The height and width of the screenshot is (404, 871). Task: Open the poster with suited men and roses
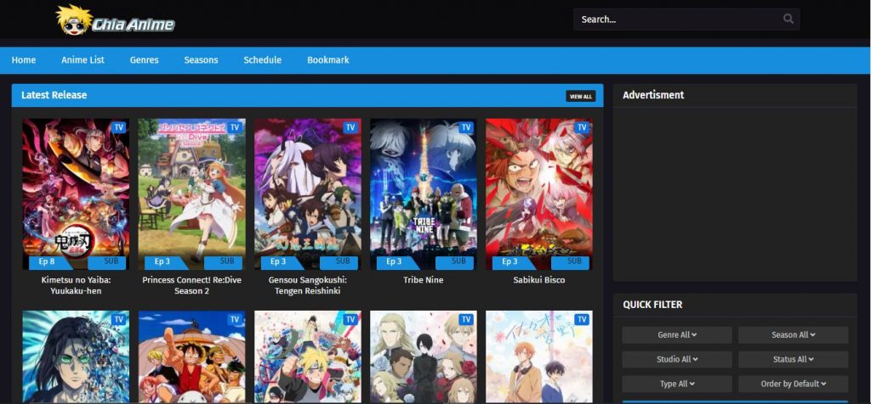tap(424, 356)
